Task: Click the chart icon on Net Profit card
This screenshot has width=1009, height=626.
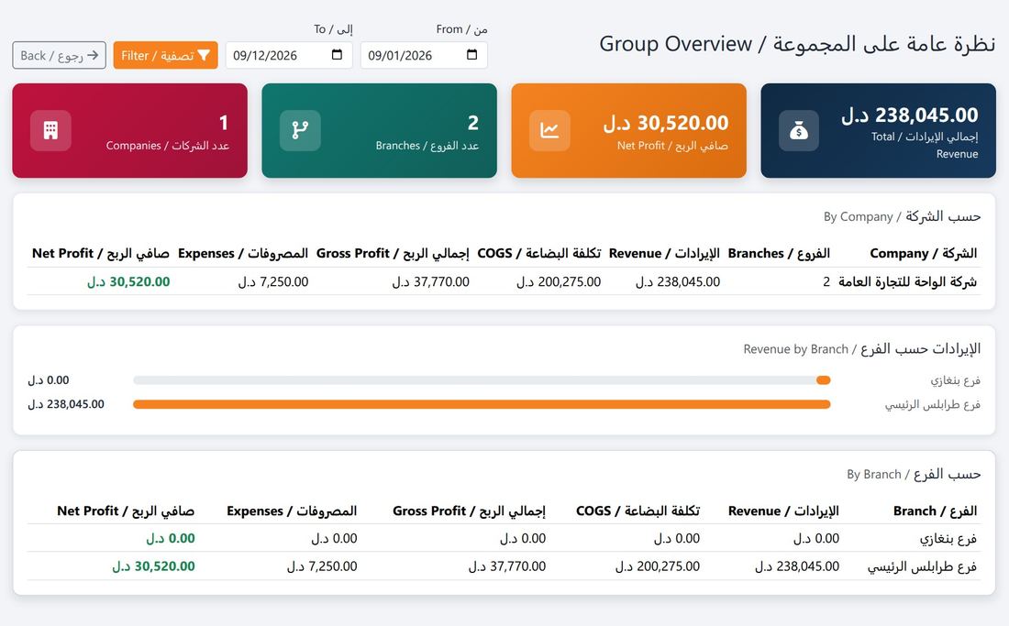Action: click(x=549, y=130)
